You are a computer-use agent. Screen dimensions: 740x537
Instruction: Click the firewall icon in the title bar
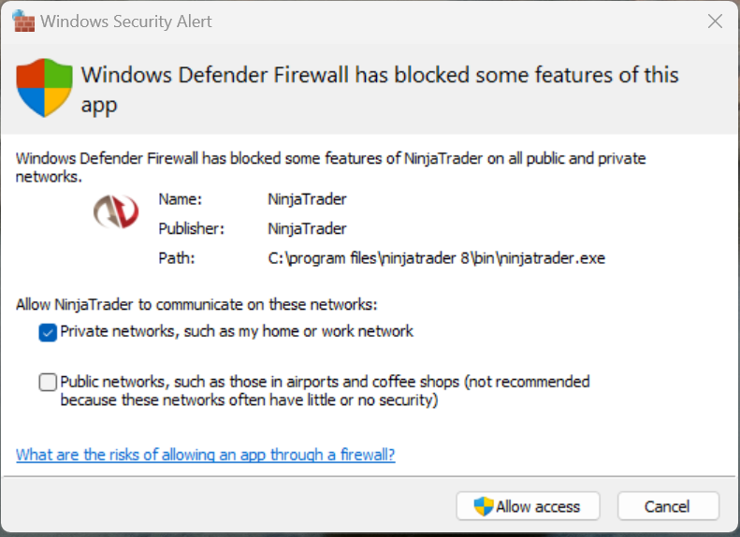click(x=23, y=21)
